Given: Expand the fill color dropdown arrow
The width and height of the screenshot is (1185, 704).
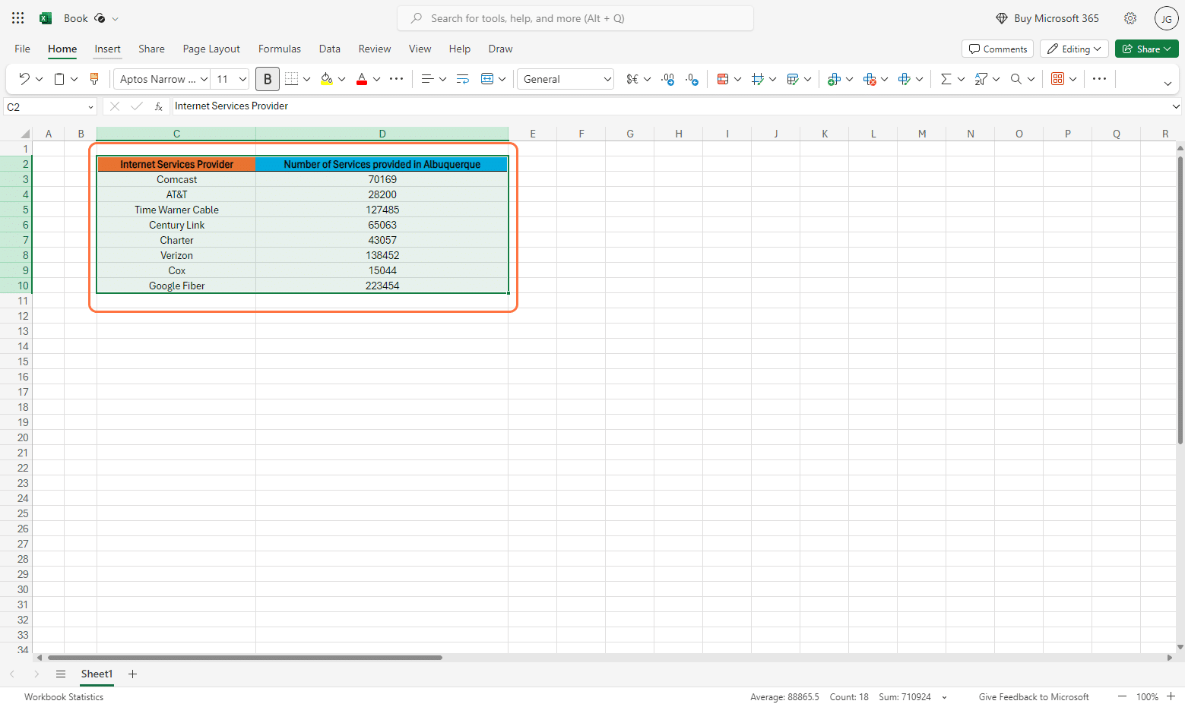Looking at the screenshot, I should (x=342, y=79).
